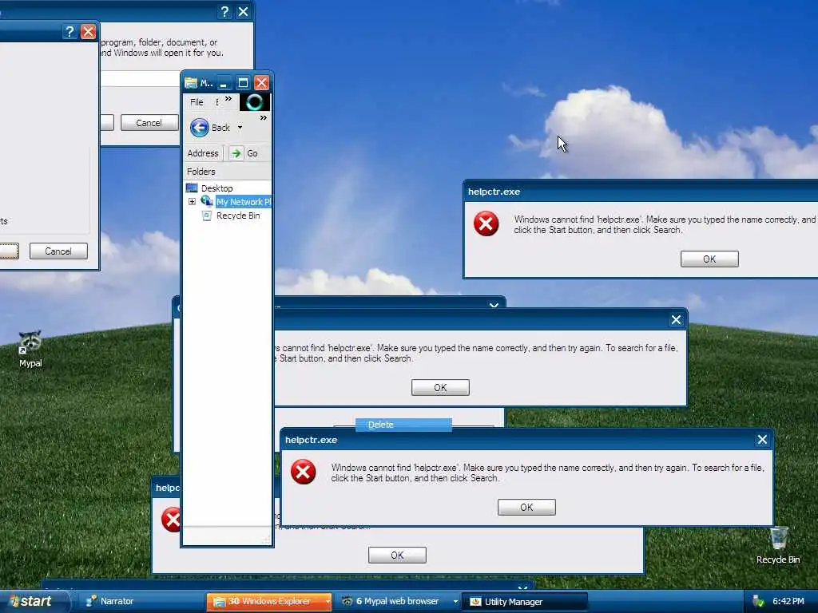Open the Recycle Bin desktop icon

[778, 545]
